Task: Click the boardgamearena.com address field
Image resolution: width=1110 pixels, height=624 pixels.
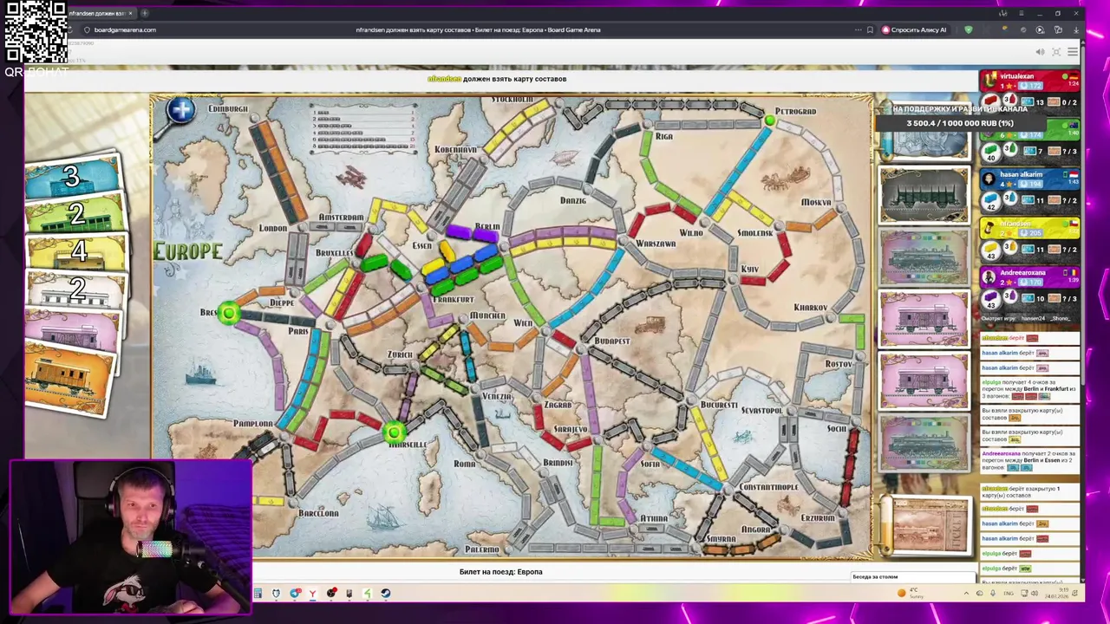Action: [125, 29]
